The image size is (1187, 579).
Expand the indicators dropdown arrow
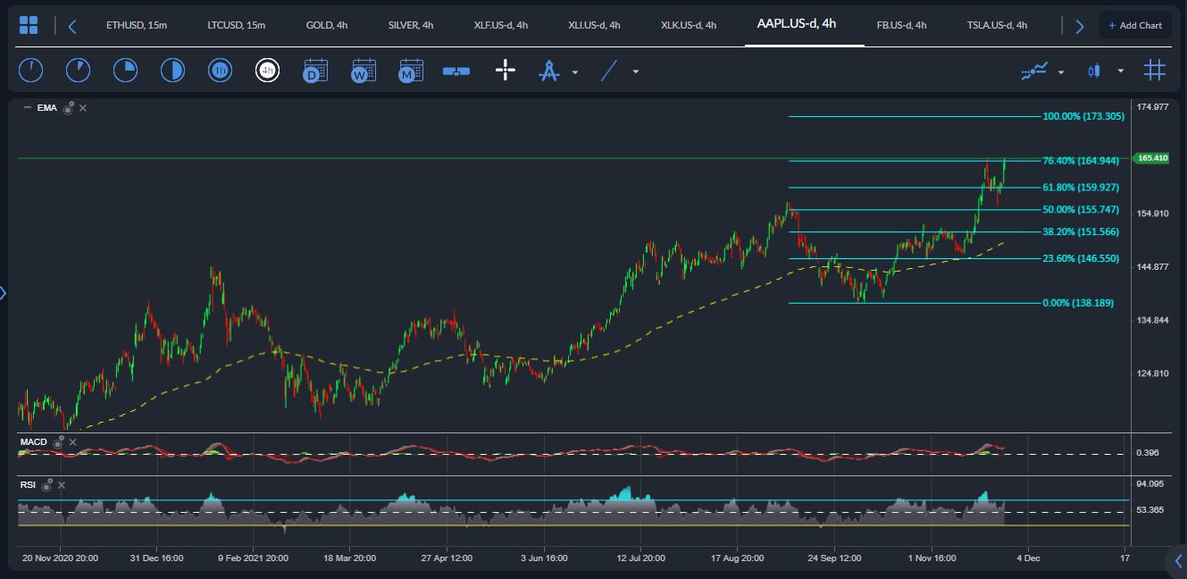pyautogui.click(x=1061, y=71)
